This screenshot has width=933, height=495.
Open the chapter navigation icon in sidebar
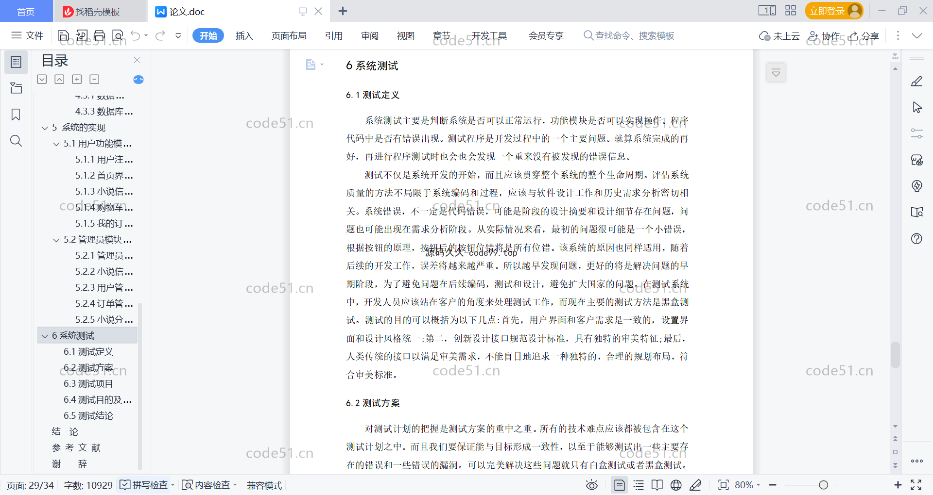16,88
